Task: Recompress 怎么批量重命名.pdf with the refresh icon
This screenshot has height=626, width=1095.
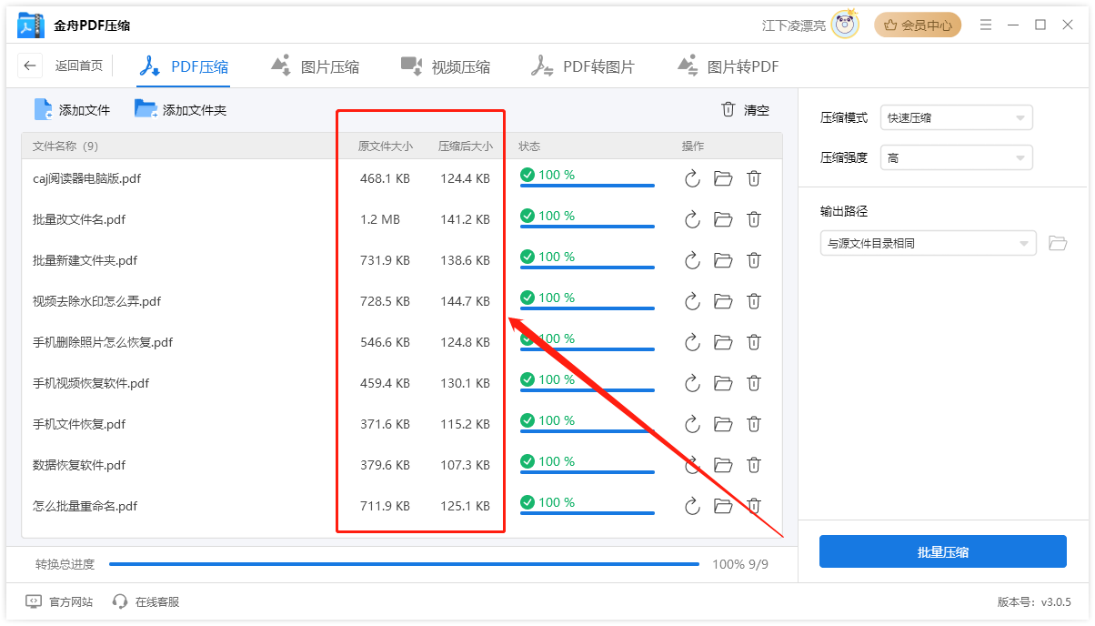Action: pos(692,507)
